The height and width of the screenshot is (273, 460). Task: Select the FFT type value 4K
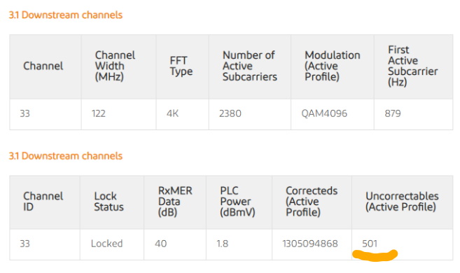pyautogui.click(x=172, y=113)
